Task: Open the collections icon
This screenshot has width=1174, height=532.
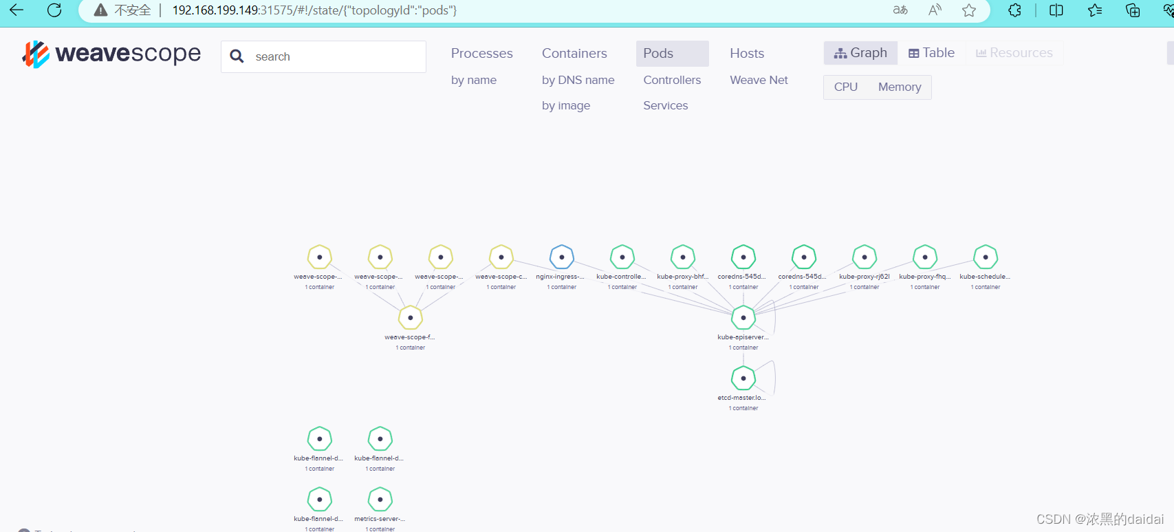Action: pos(1133,10)
